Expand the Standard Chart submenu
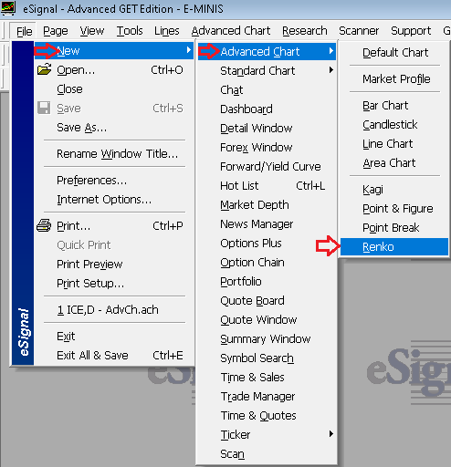Image resolution: width=451 pixels, height=467 pixels. 267,70
